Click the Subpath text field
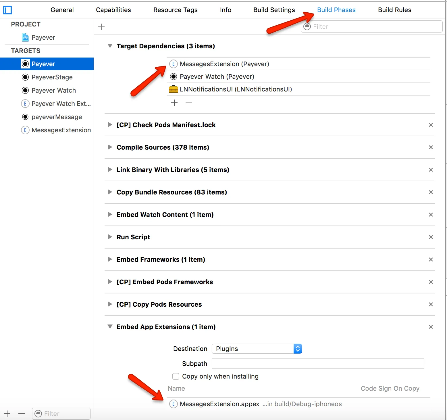 (318, 363)
